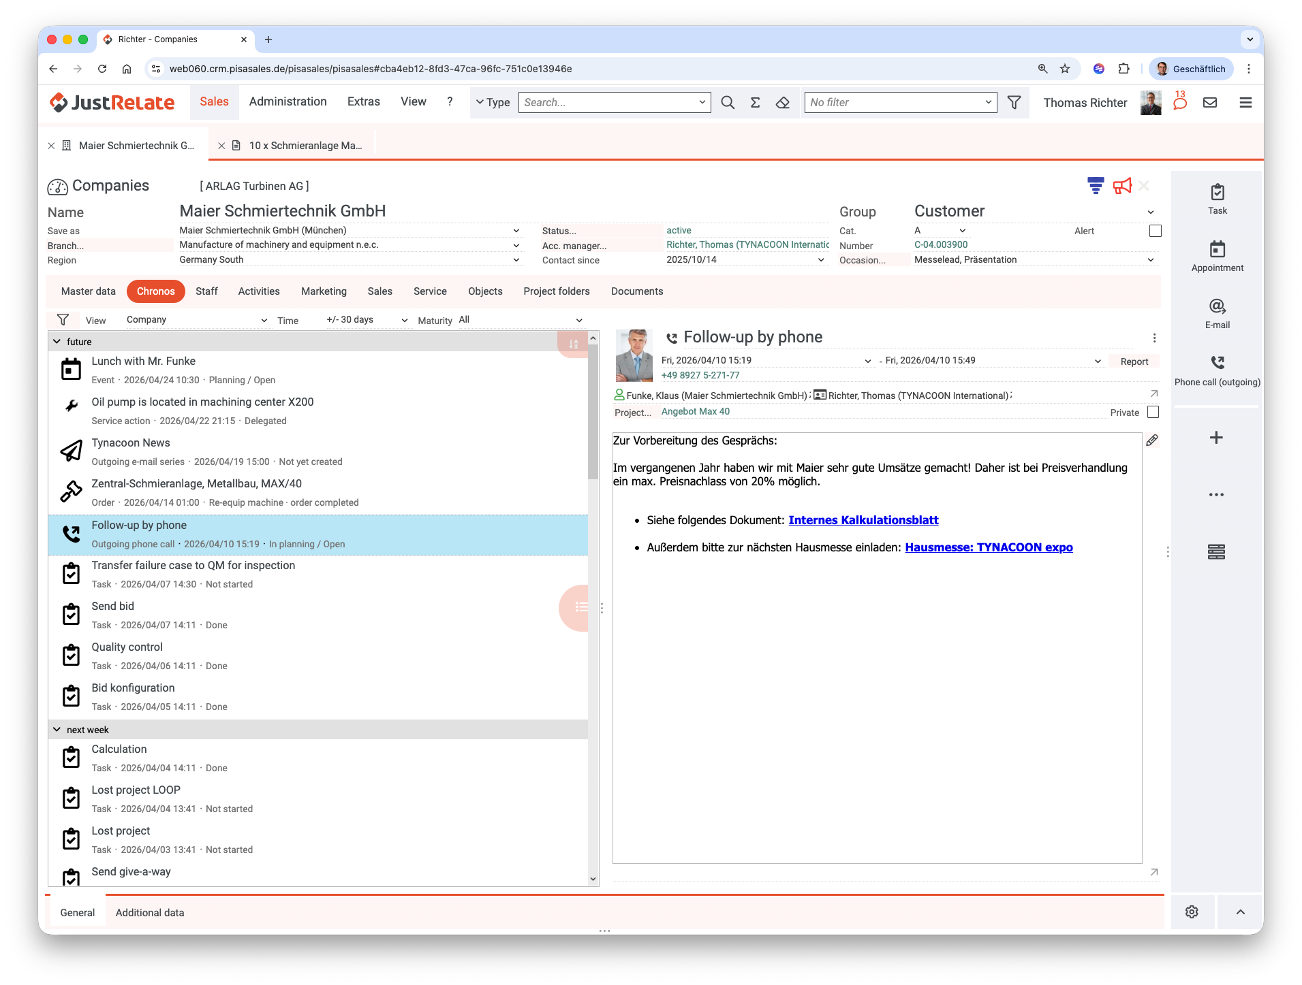Switch to the Additional data tab
The width and height of the screenshot is (1302, 985).
point(150,913)
